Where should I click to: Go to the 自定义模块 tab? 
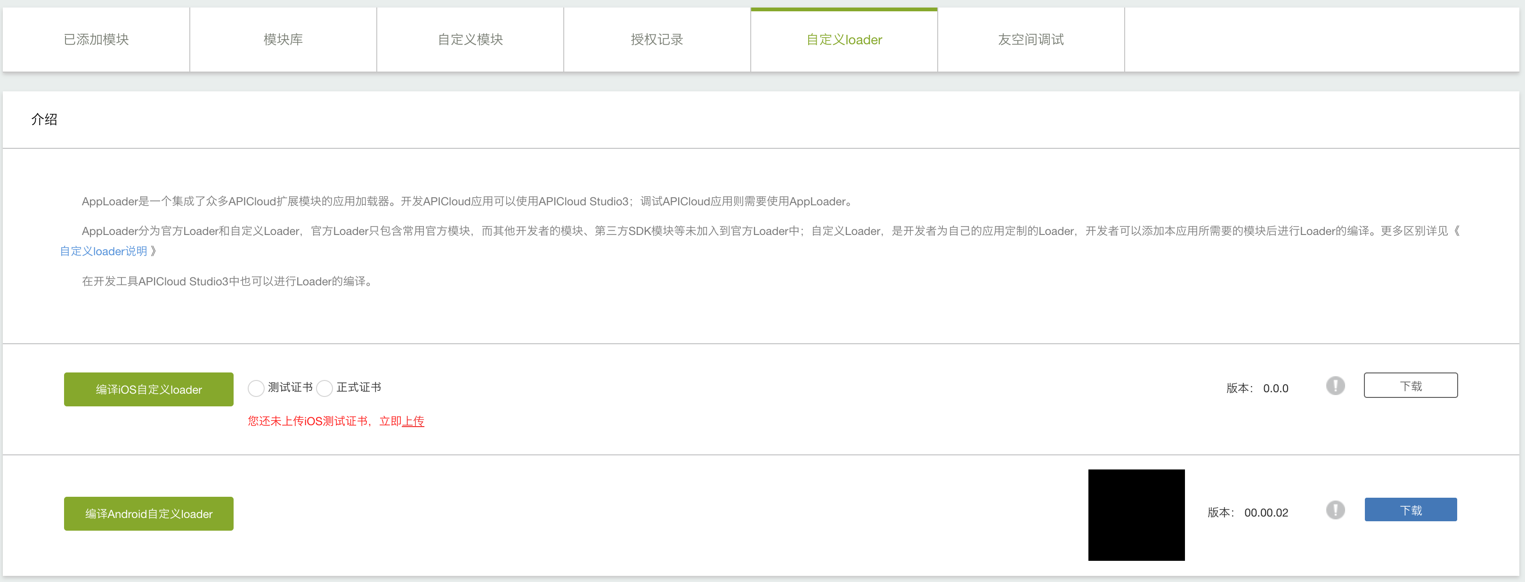470,40
